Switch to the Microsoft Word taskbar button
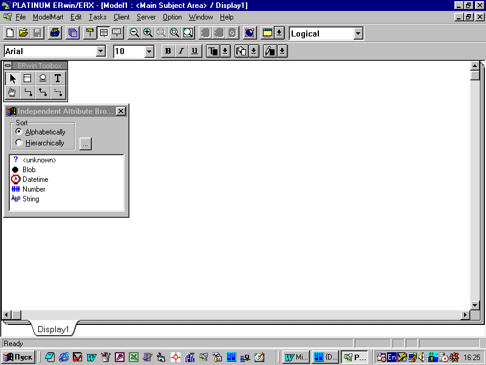 pos(296,357)
